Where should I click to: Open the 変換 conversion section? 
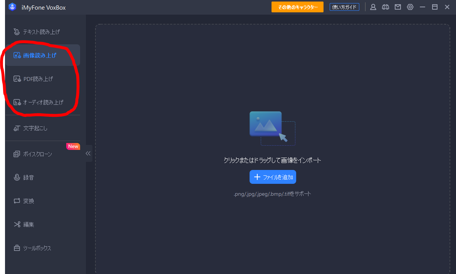(28, 201)
